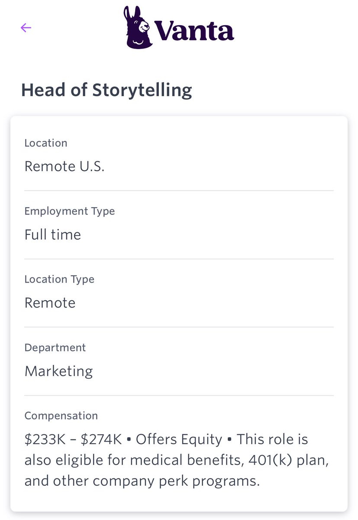Select the Head of Storytelling heading
The height and width of the screenshot is (520, 358).
point(106,90)
